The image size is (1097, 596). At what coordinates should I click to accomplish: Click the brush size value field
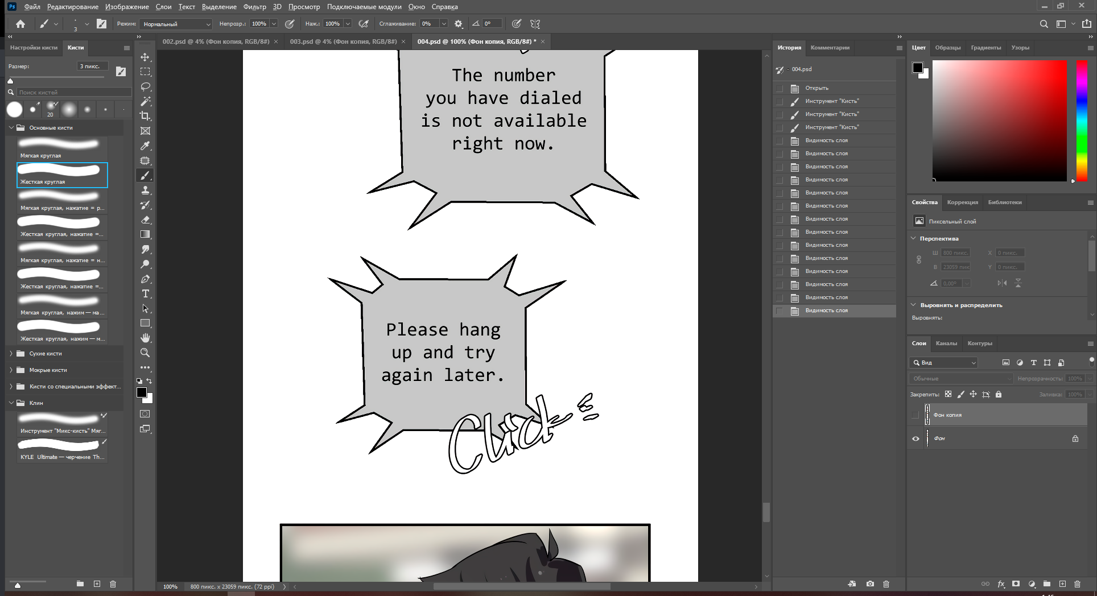click(92, 67)
